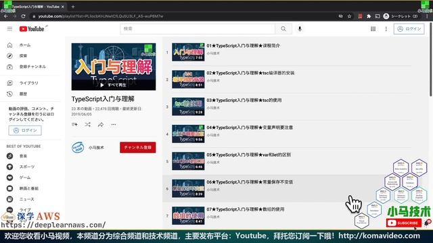This screenshot has height=243, width=433.
Task: Click 小马技术 channel under video 03
Action: tap(213, 108)
